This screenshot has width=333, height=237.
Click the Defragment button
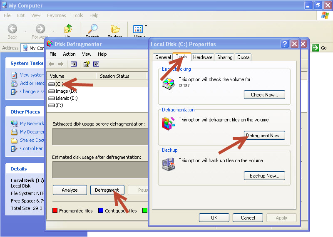point(107,190)
